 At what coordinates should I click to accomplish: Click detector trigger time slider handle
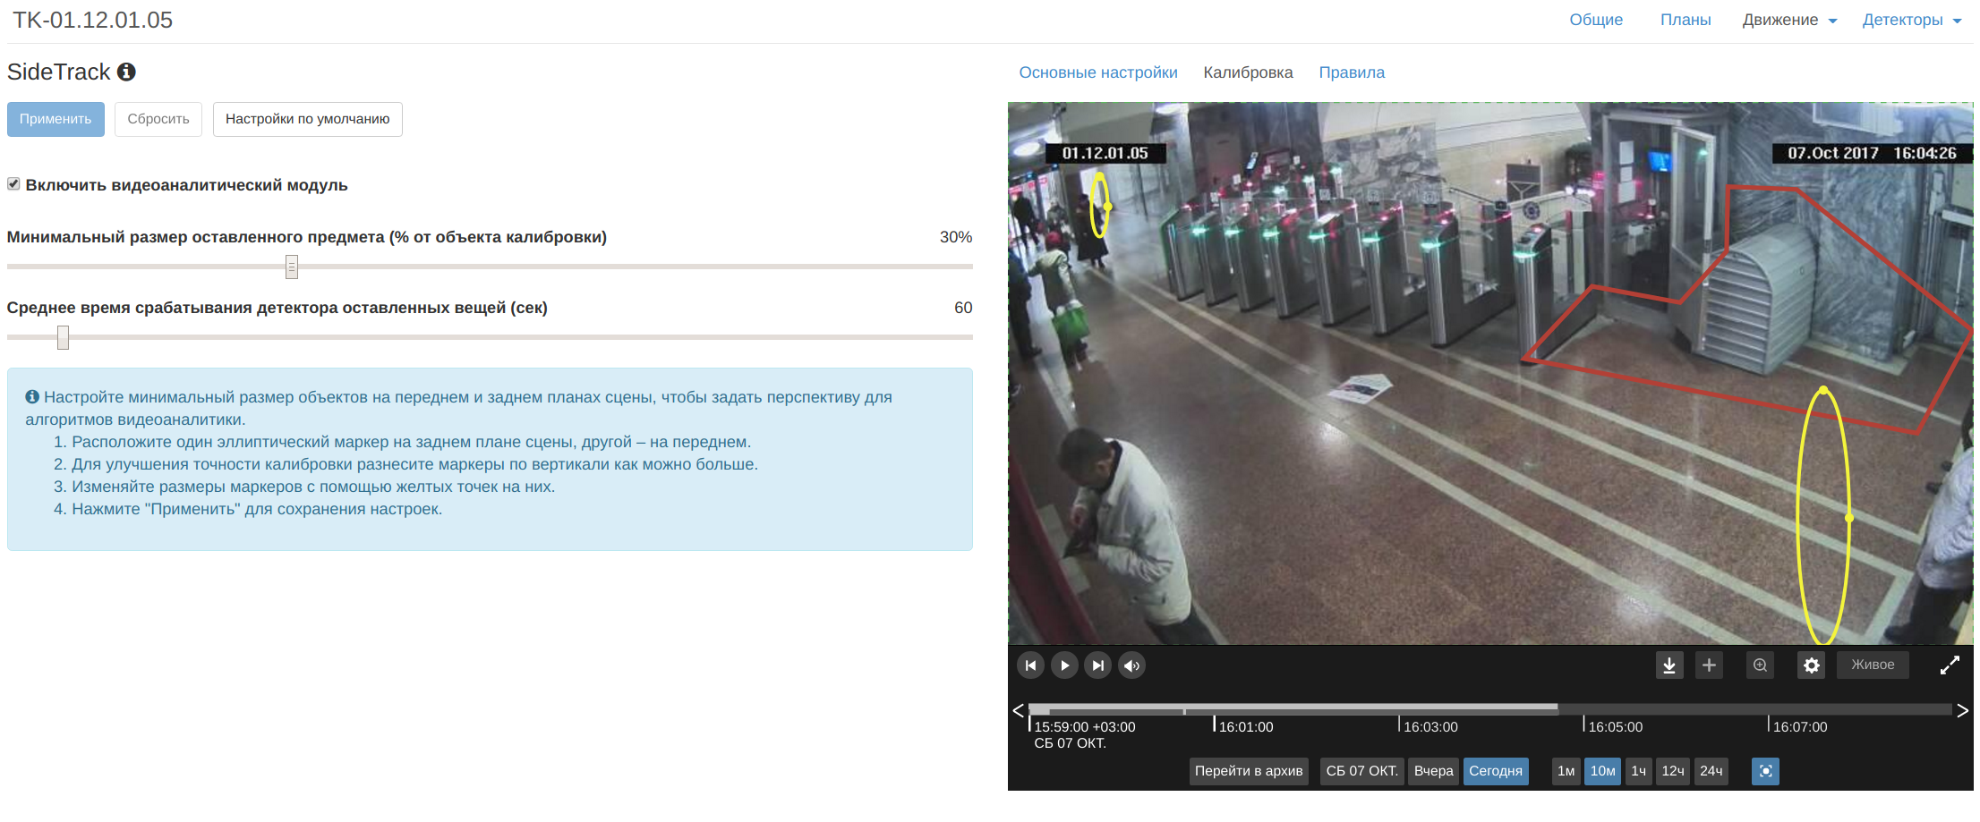click(63, 337)
